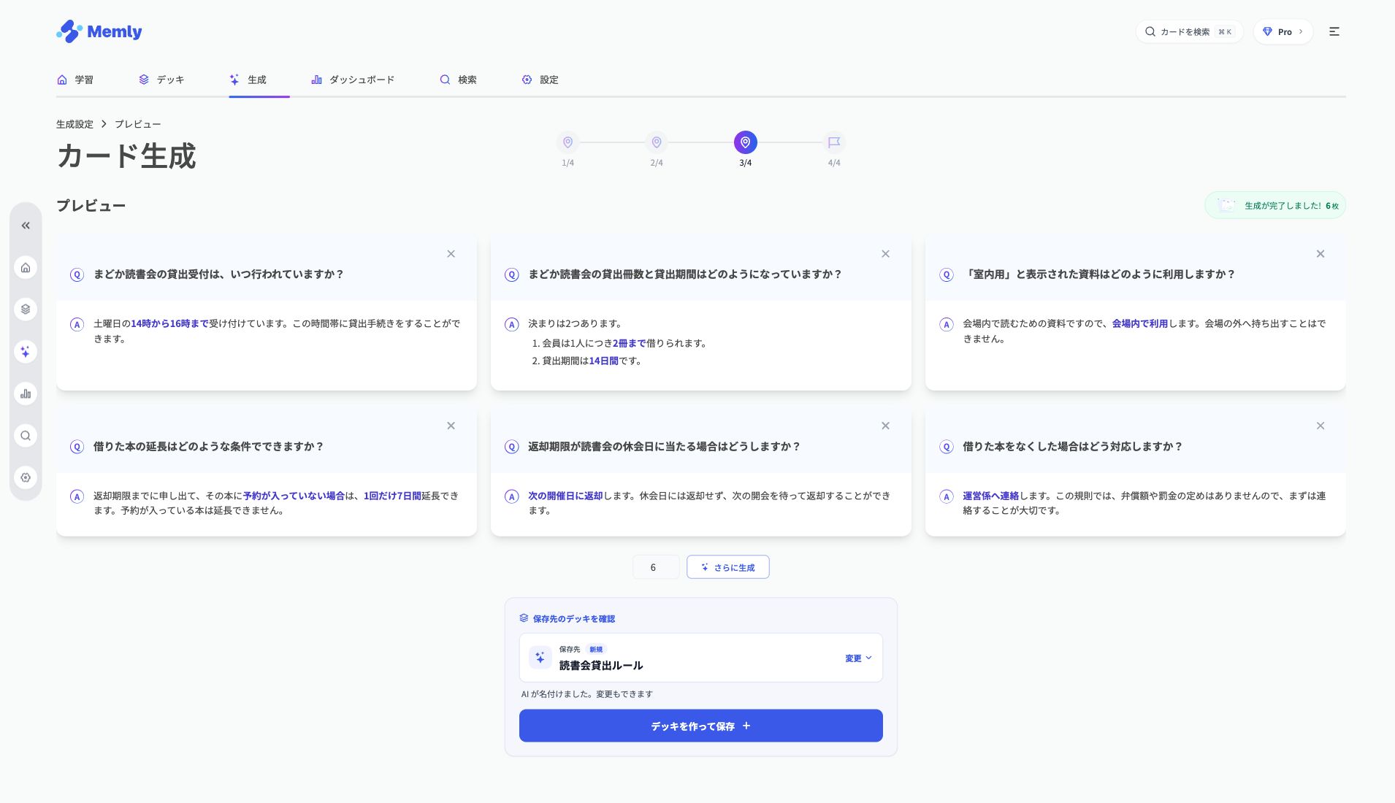Click the さらに生成 button
1395x803 pixels.
tap(727, 567)
